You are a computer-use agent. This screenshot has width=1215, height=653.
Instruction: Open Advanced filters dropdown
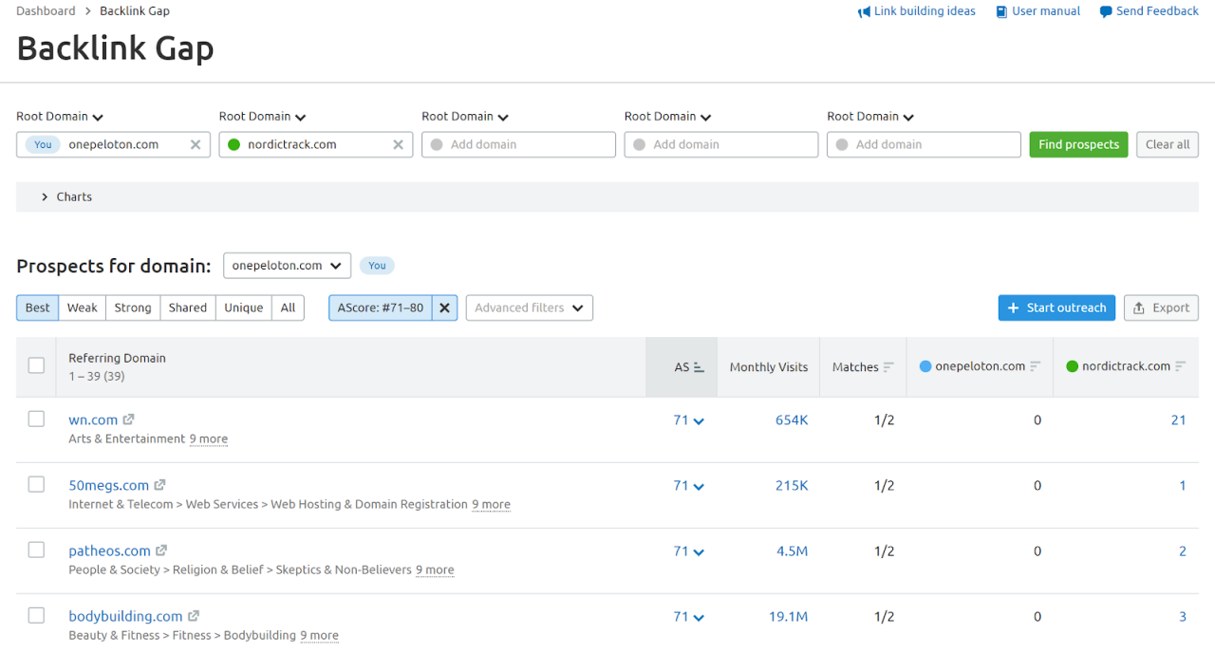point(529,308)
